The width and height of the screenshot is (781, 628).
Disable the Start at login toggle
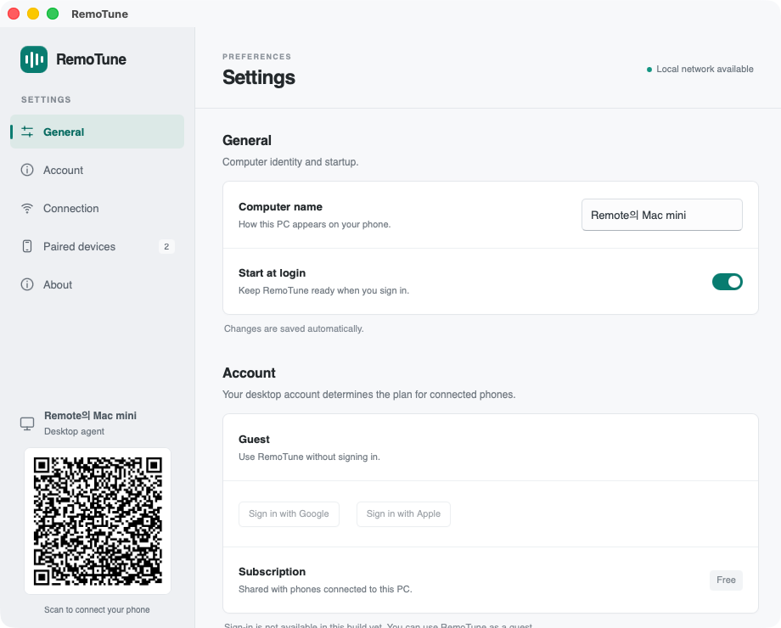(x=728, y=282)
